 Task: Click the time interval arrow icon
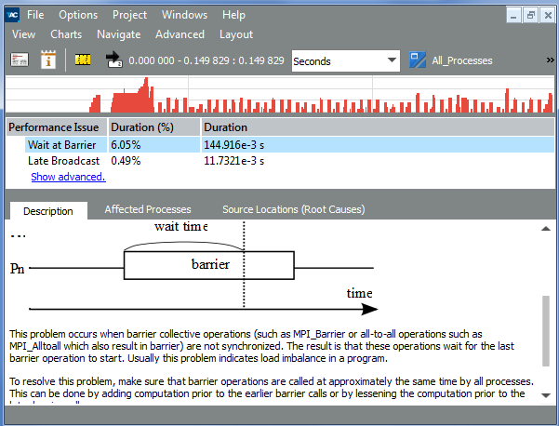[114, 60]
